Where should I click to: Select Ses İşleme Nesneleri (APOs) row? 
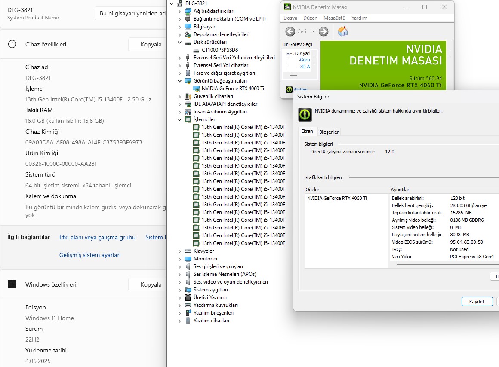(225, 274)
